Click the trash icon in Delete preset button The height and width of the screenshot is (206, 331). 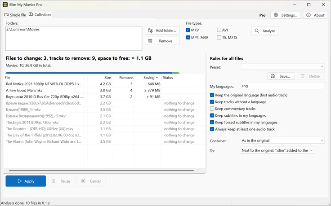(302, 76)
